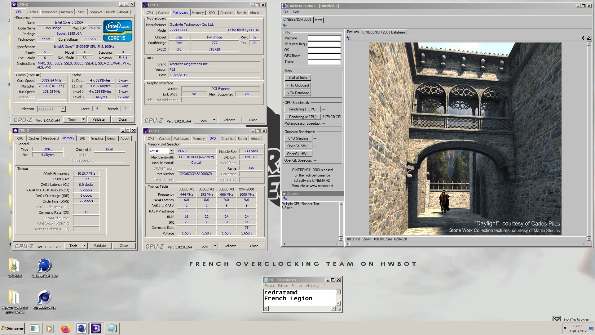This screenshot has width=595, height=335.
Task: Click the Démarrer start button
Action: tap(13, 328)
